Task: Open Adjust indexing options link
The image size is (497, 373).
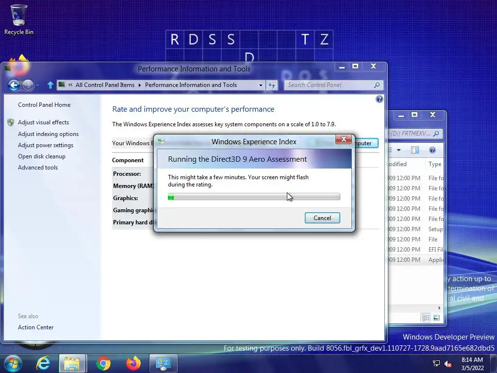Action: (x=48, y=134)
